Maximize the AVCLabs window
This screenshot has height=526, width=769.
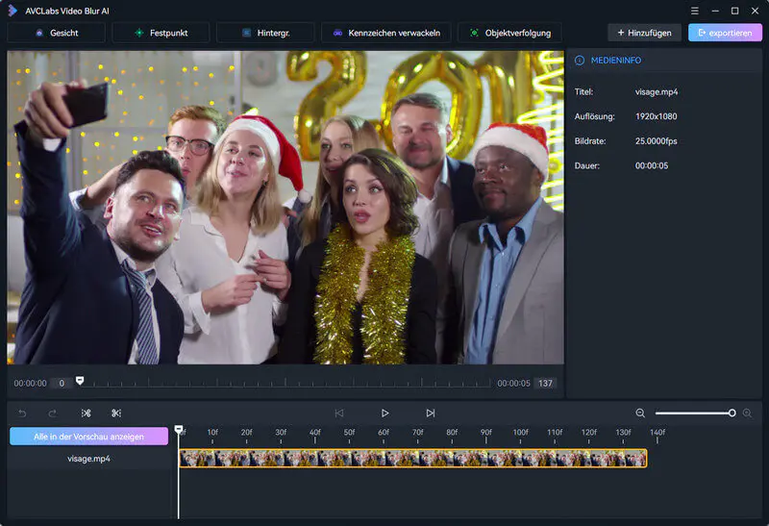tap(734, 11)
